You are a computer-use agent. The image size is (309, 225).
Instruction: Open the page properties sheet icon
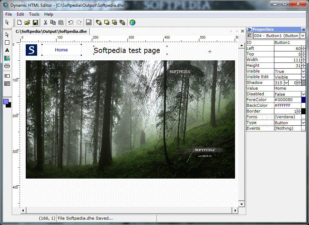[89, 22]
